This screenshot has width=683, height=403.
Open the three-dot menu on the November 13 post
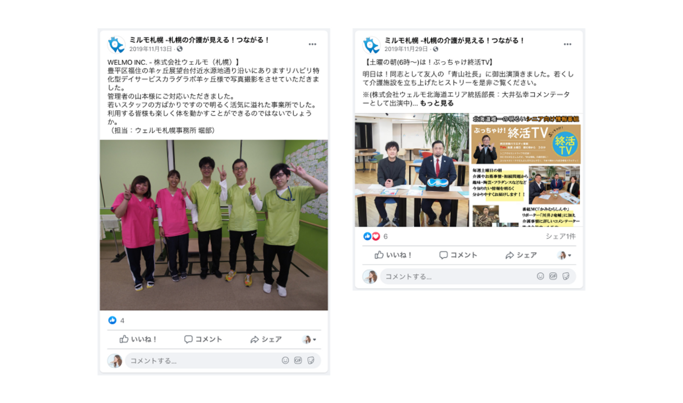[x=312, y=44]
